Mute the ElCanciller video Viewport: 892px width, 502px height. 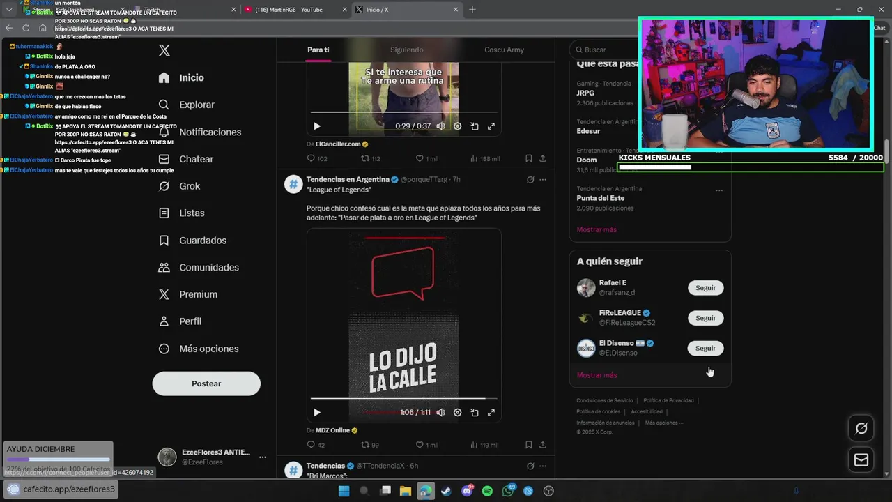[x=440, y=126]
